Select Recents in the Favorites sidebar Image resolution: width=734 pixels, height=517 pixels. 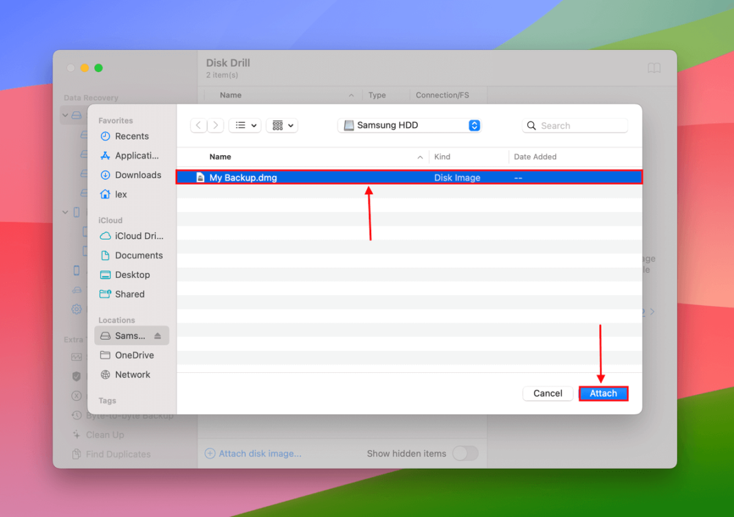[131, 136]
